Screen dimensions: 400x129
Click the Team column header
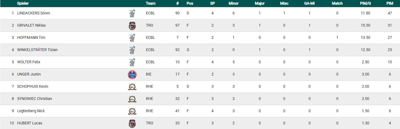150,4
